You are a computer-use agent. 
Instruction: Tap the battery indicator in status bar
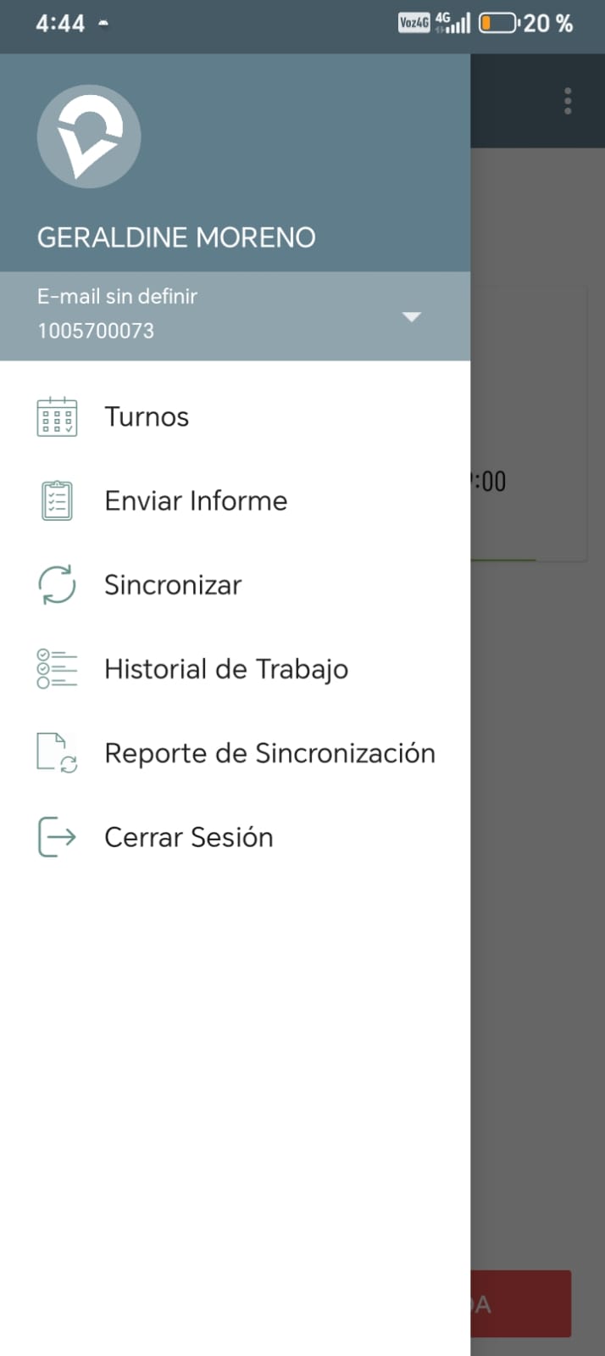point(498,24)
